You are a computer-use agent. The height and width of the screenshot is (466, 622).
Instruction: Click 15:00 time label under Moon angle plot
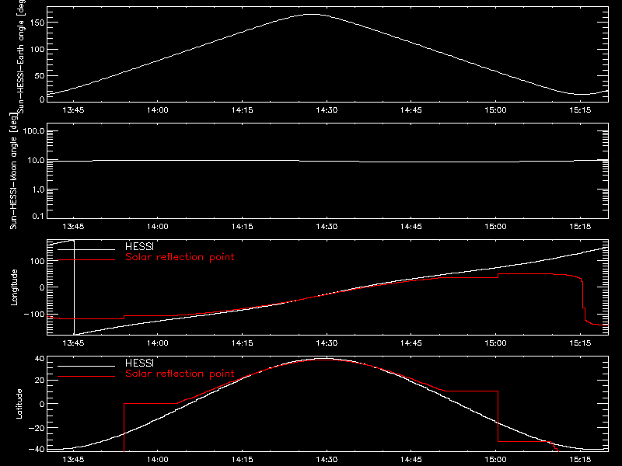click(x=495, y=227)
